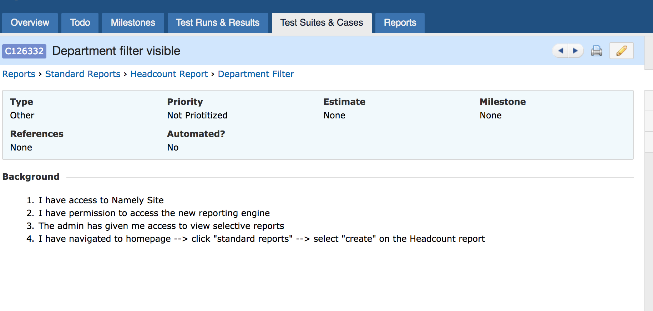Image resolution: width=653 pixels, height=311 pixels.
Task: Switch to the Todo tab
Action: click(80, 23)
